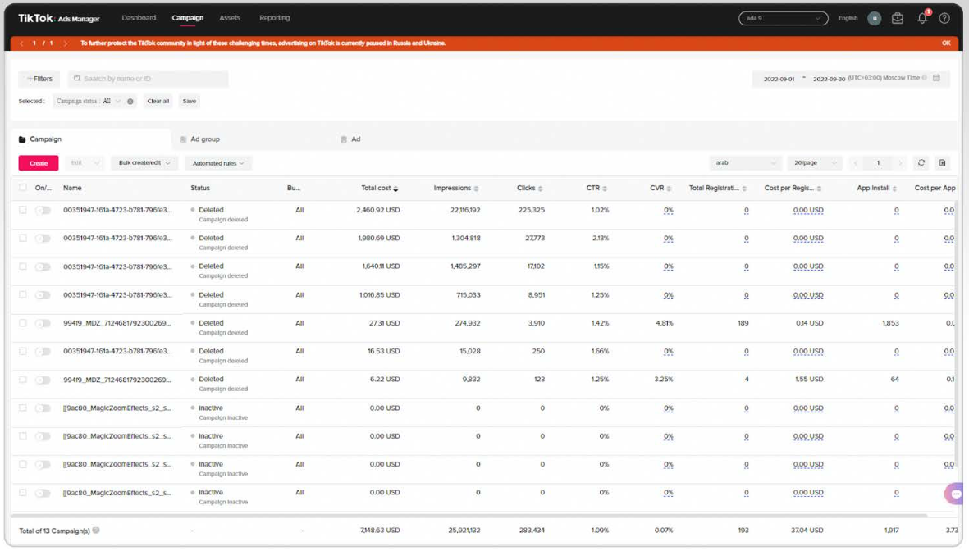Open the Reporting menu

tap(274, 18)
